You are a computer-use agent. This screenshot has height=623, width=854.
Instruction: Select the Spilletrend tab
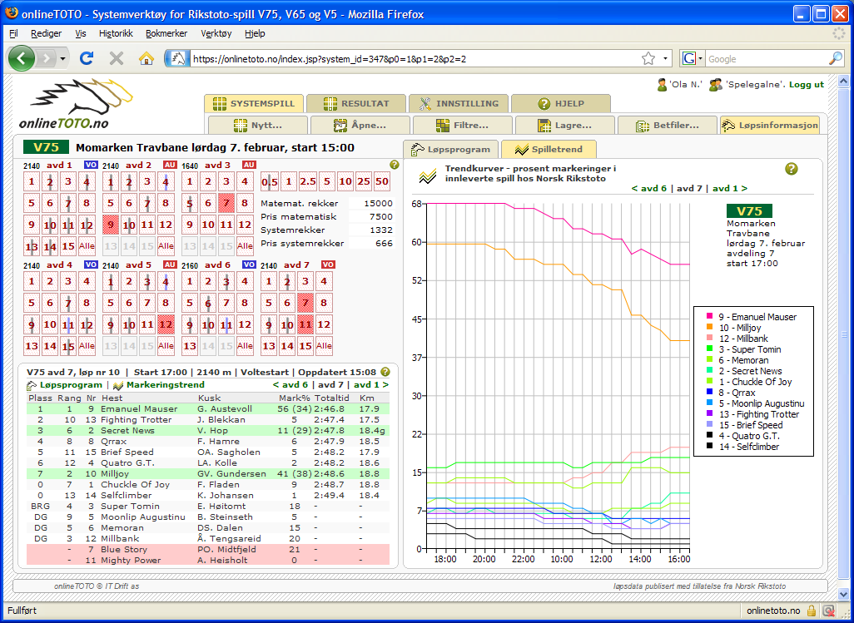[x=549, y=149]
